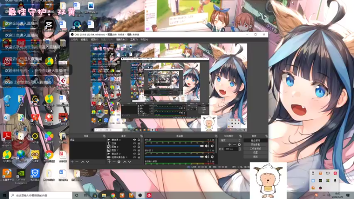Add transition with plus in transitions panel

point(230,145)
